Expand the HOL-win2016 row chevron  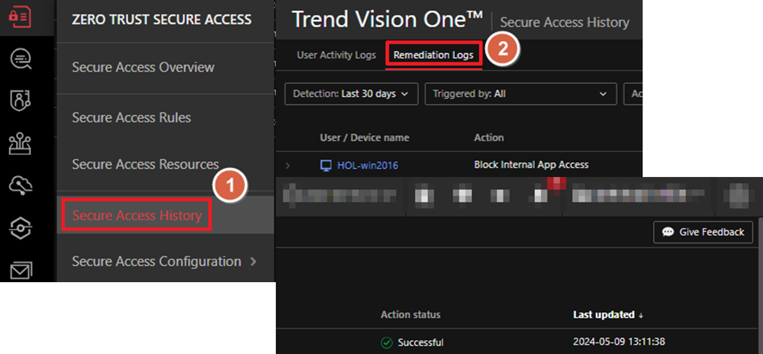point(288,166)
